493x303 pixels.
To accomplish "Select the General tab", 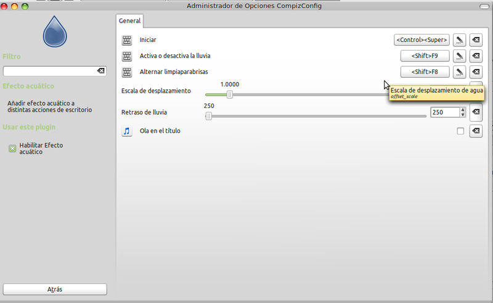I will tap(130, 21).
